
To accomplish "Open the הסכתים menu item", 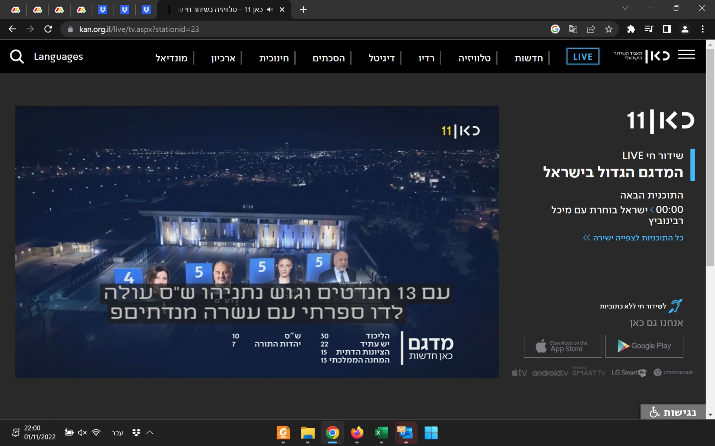I will (328, 58).
